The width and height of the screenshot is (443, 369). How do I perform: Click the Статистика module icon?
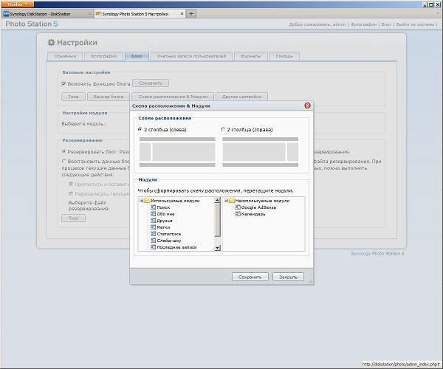pyautogui.click(x=153, y=234)
